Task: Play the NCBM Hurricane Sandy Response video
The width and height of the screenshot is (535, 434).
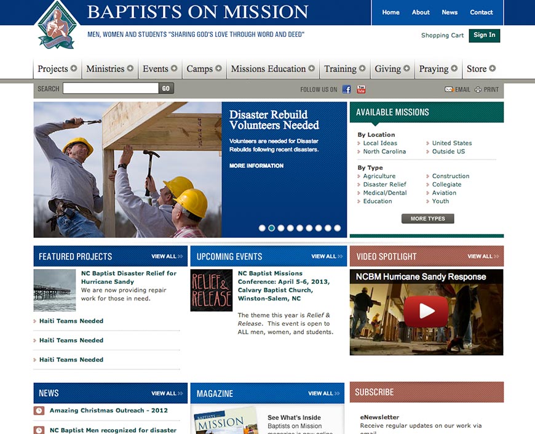Action: tap(426, 311)
